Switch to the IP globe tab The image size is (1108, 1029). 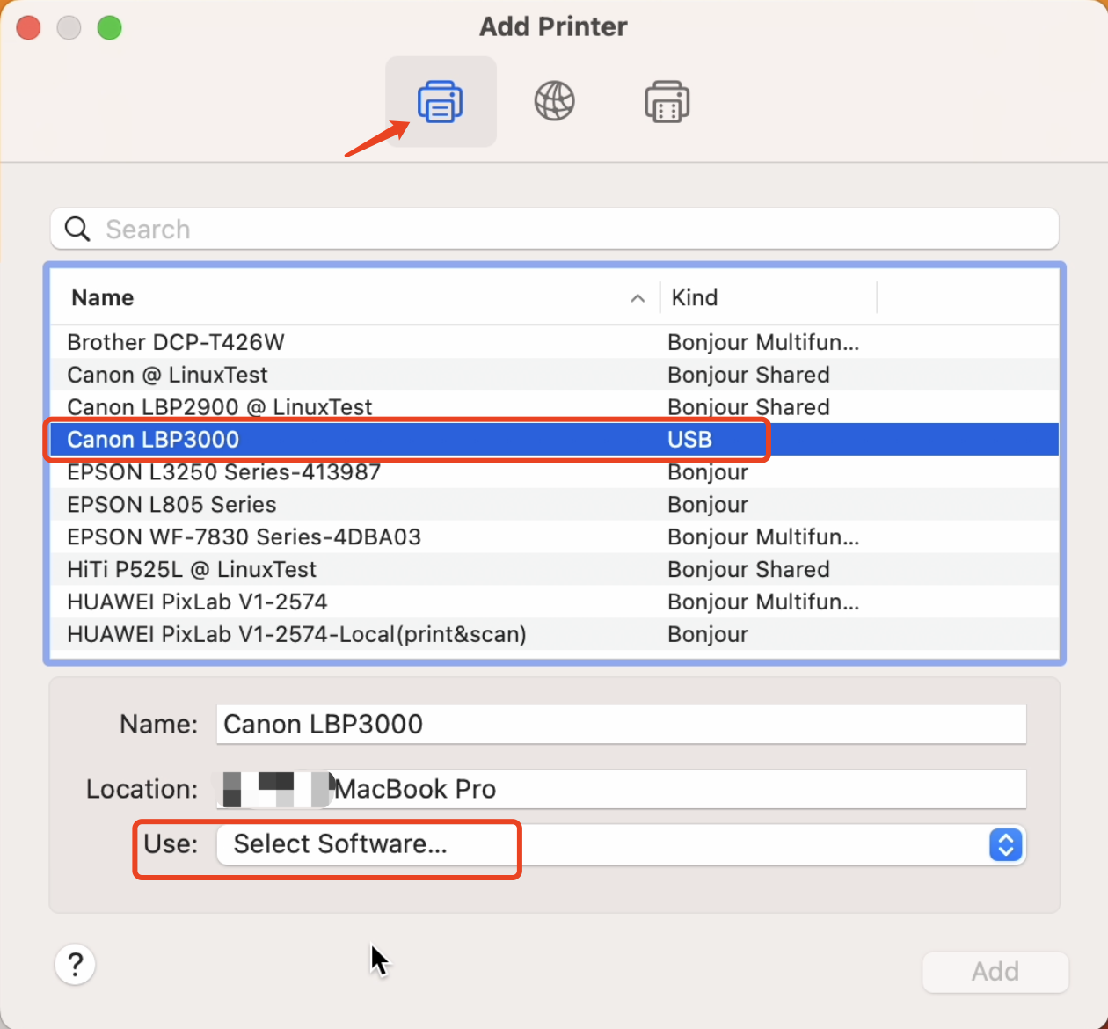click(554, 101)
